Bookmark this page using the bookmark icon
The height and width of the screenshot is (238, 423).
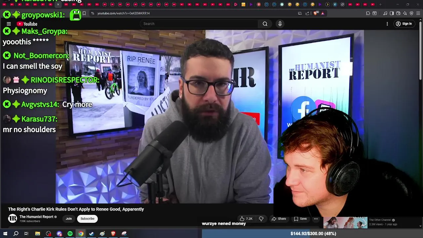(84, 13)
